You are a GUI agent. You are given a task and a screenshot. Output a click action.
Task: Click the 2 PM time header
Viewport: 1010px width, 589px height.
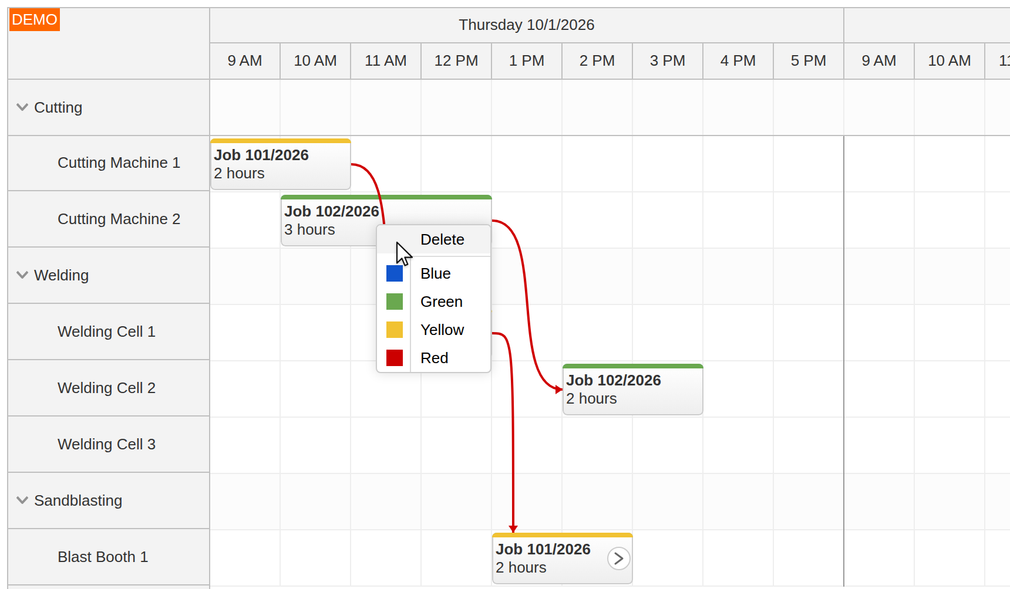[x=597, y=61]
